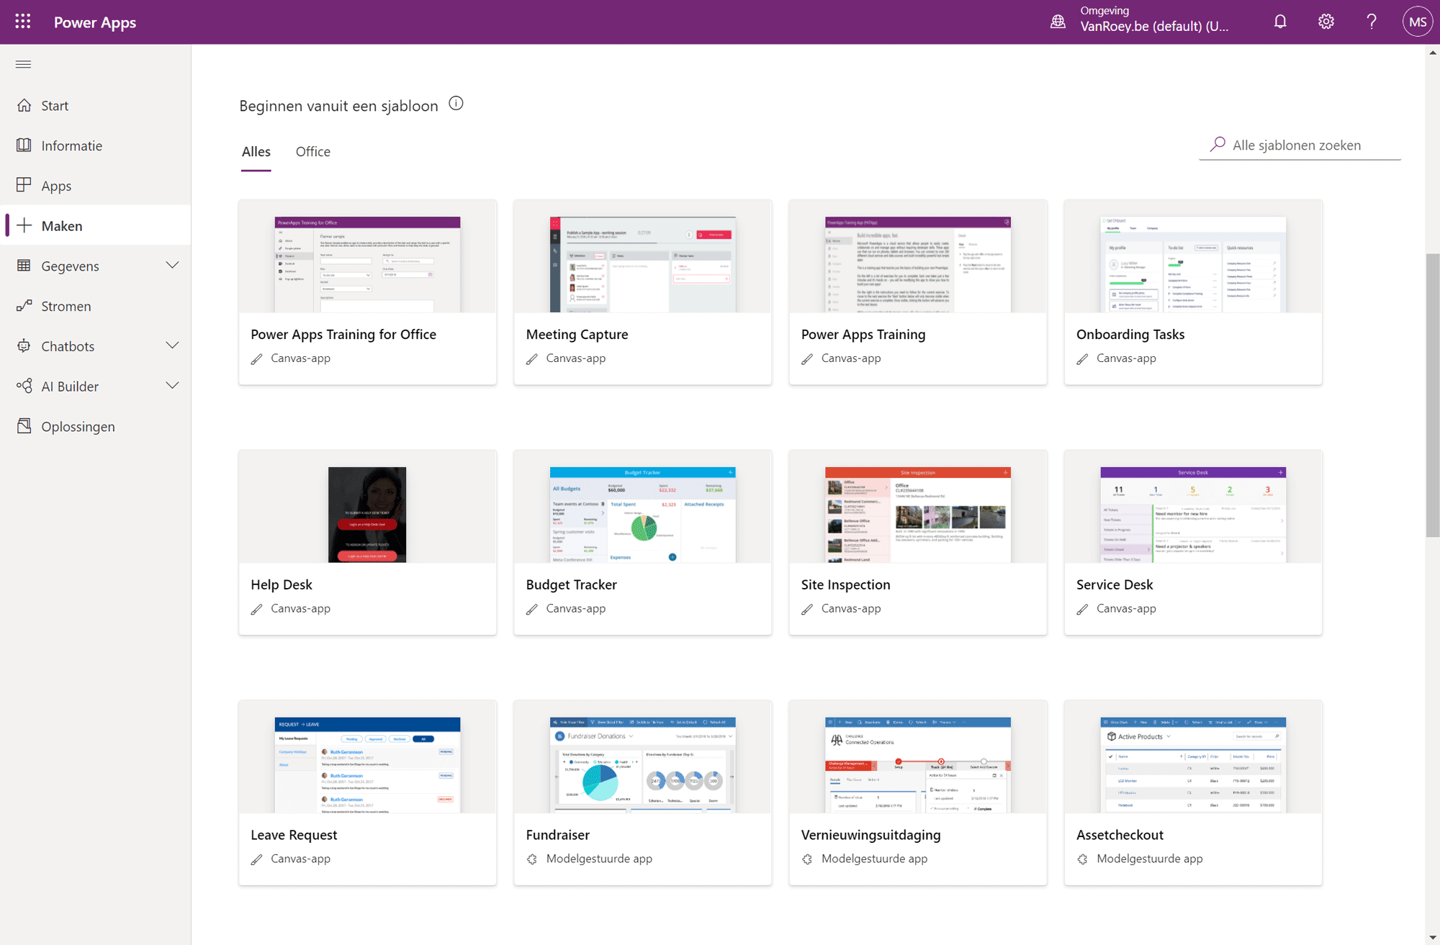Click pencil icon on Service Desk card
Image resolution: width=1440 pixels, height=945 pixels.
[x=1083, y=609]
